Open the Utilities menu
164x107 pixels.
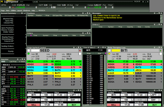click(x=12, y=10)
